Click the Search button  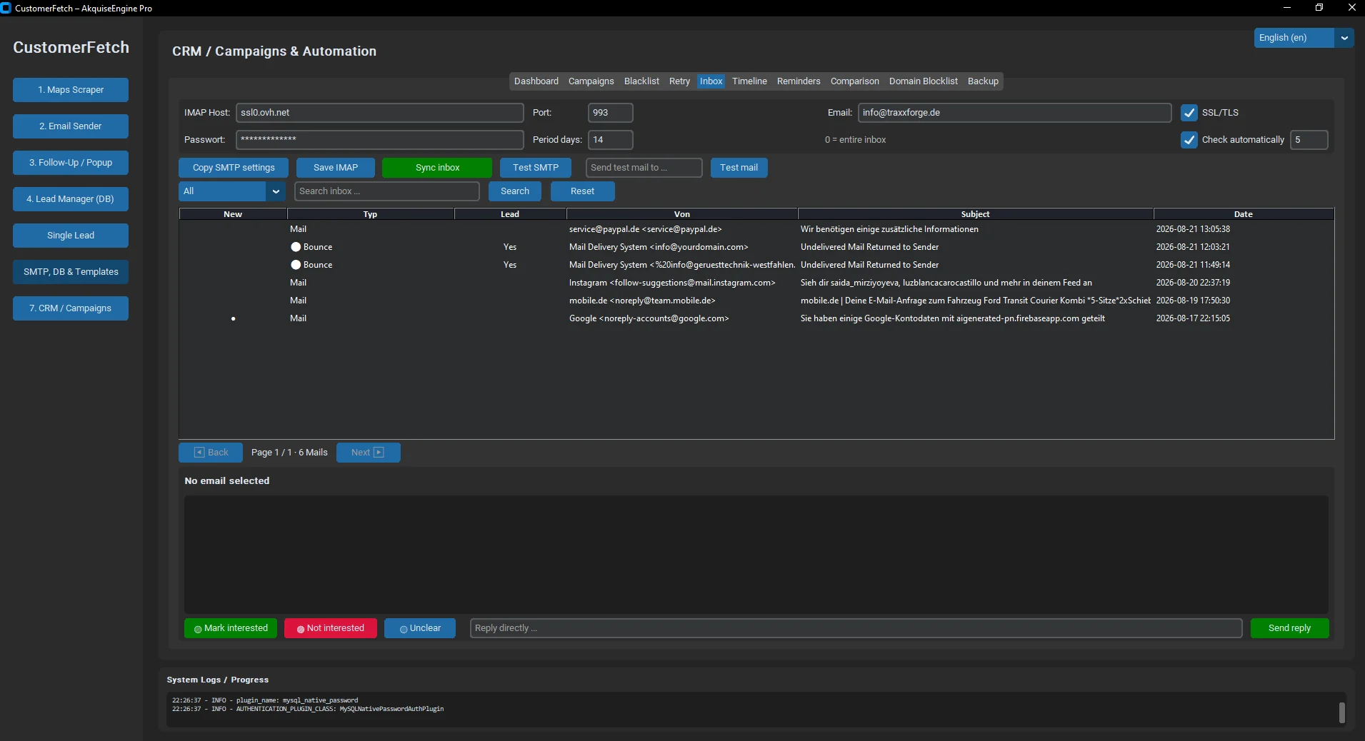[515, 191]
